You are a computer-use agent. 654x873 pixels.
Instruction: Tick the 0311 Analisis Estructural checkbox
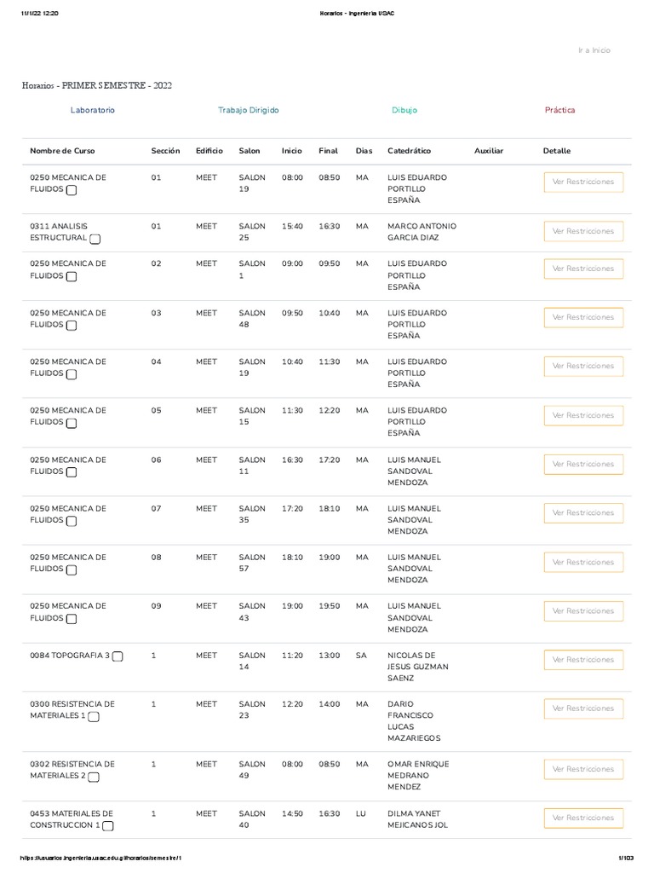(x=95, y=239)
